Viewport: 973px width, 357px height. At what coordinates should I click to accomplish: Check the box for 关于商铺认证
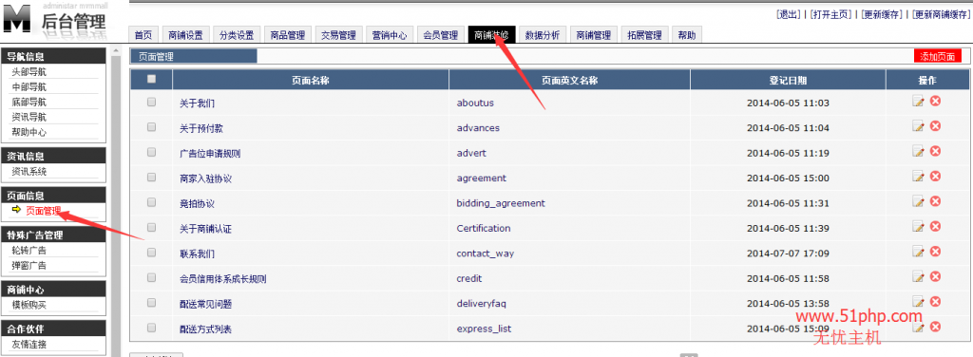coord(151,227)
